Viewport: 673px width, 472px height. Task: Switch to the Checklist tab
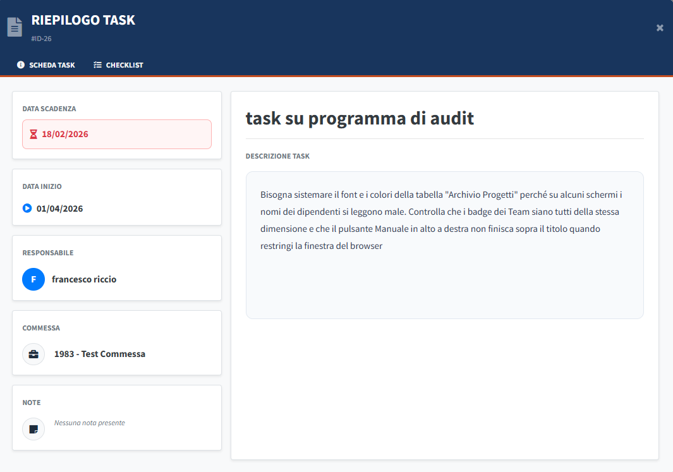pyautogui.click(x=118, y=65)
